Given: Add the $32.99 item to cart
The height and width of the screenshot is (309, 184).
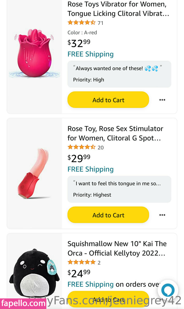Looking at the screenshot, I should tap(108, 100).
